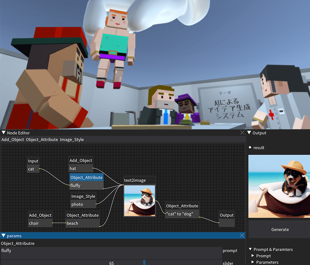Select the Image_Style node header
This screenshot has height=265, width=310.
point(83,196)
